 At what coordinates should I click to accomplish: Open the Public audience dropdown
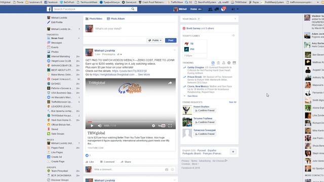(x=155, y=40)
